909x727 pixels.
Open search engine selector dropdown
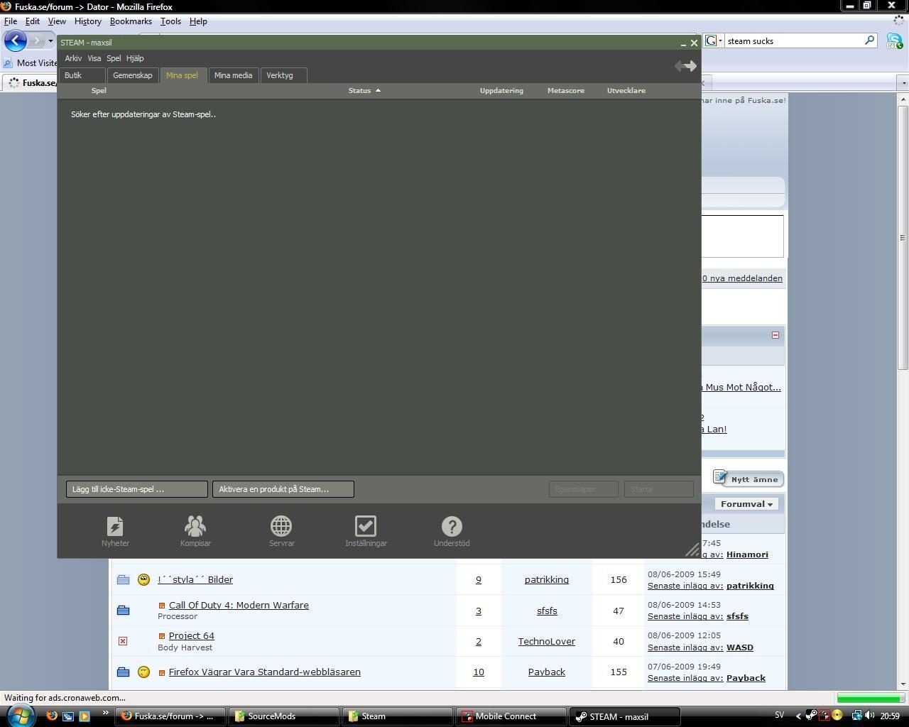coord(714,40)
